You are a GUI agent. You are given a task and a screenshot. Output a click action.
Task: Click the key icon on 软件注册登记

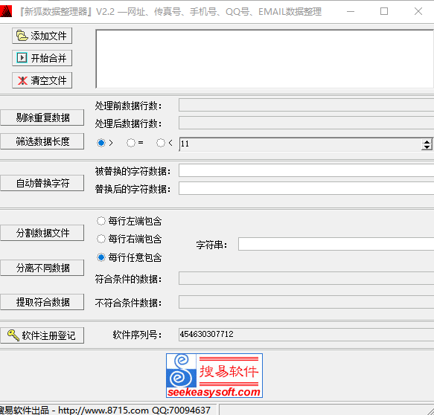click(x=13, y=335)
